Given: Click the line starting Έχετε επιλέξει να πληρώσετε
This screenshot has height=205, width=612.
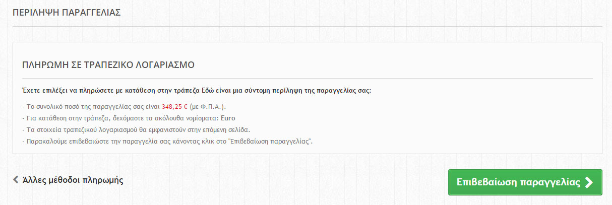Looking at the screenshot, I should click(x=197, y=91).
